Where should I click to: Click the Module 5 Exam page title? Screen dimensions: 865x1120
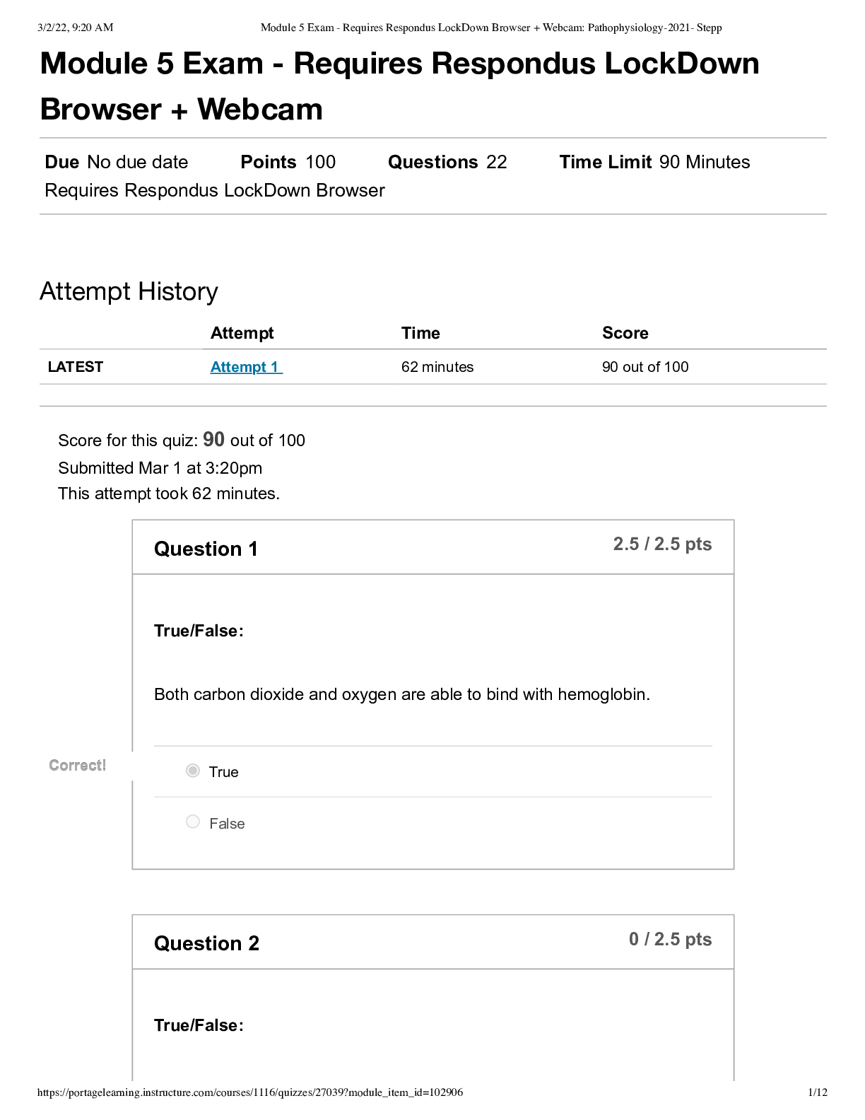pyautogui.click(x=399, y=86)
